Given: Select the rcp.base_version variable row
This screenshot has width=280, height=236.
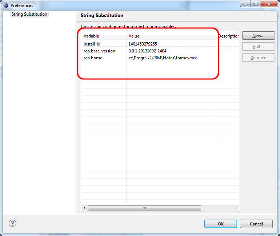Looking at the screenshot, I should (99, 51).
